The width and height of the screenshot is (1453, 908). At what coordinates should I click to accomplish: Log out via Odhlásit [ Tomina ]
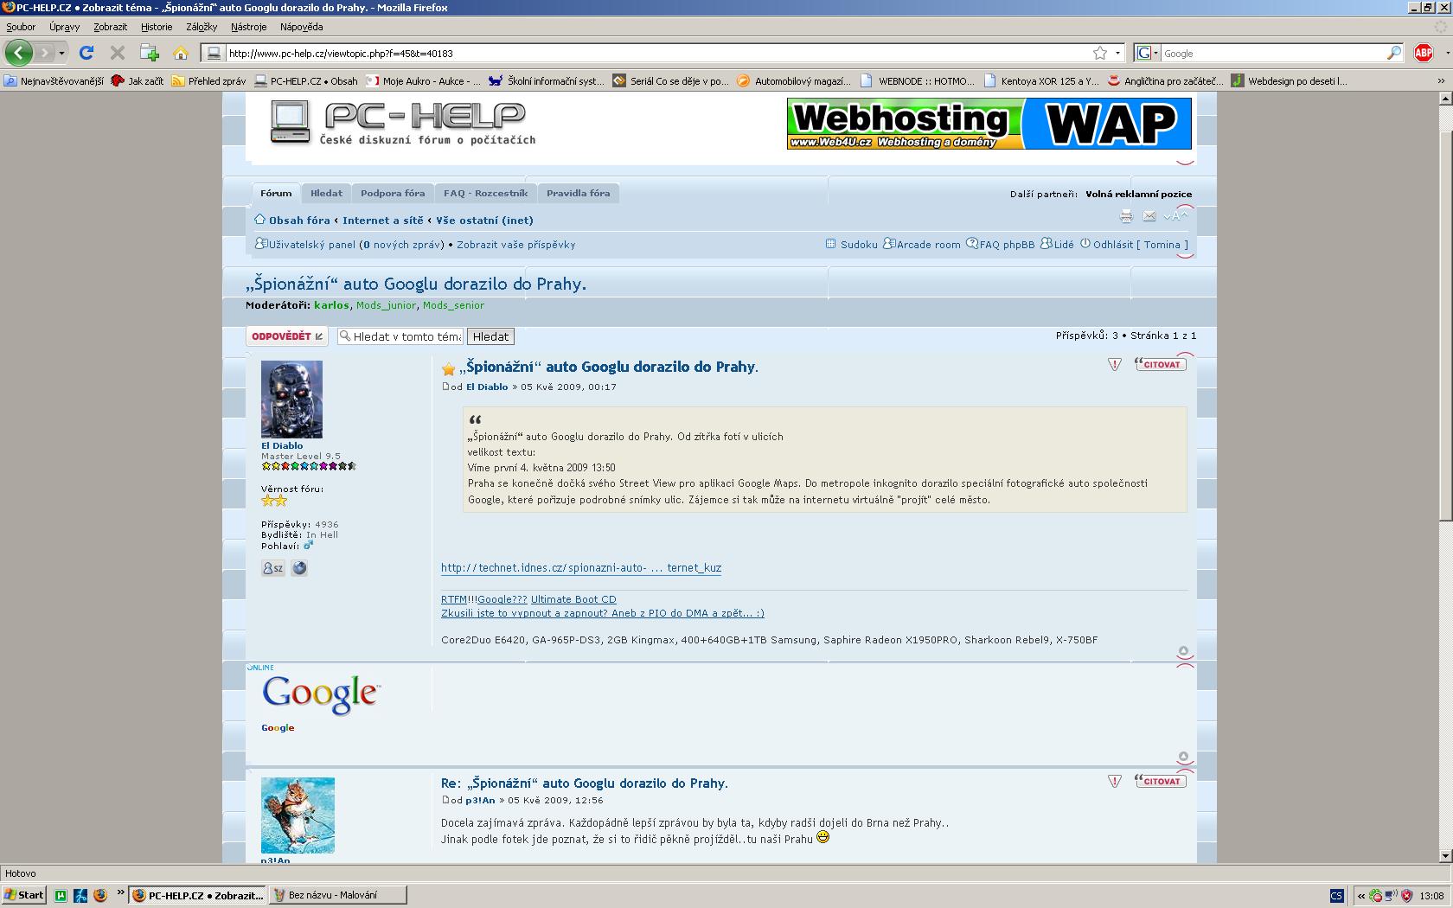(1140, 245)
